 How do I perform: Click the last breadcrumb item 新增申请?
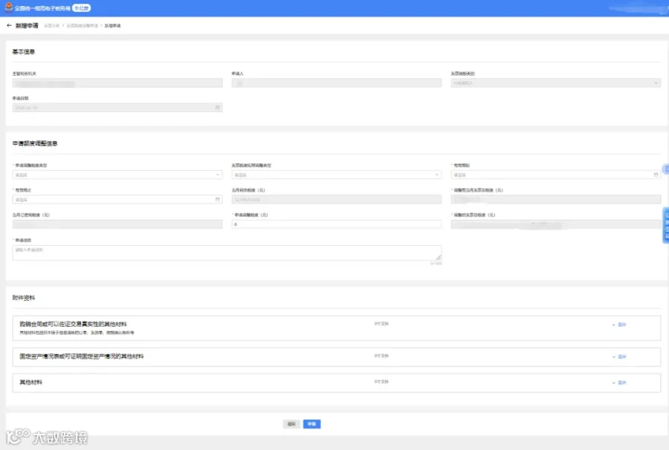pyautogui.click(x=113, y=26)
